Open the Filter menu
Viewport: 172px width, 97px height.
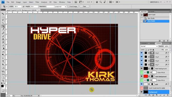point(37,2)
